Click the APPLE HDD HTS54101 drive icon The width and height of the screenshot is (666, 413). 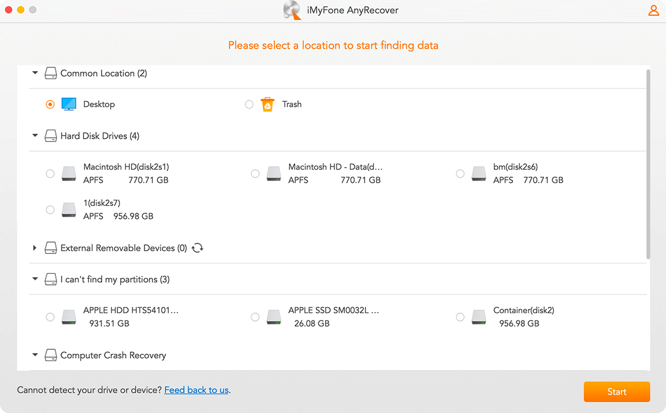(69, 317)
